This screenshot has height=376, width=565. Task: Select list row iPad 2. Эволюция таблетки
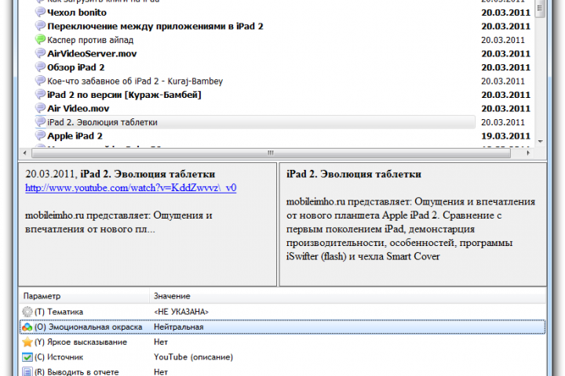point(255,122)
